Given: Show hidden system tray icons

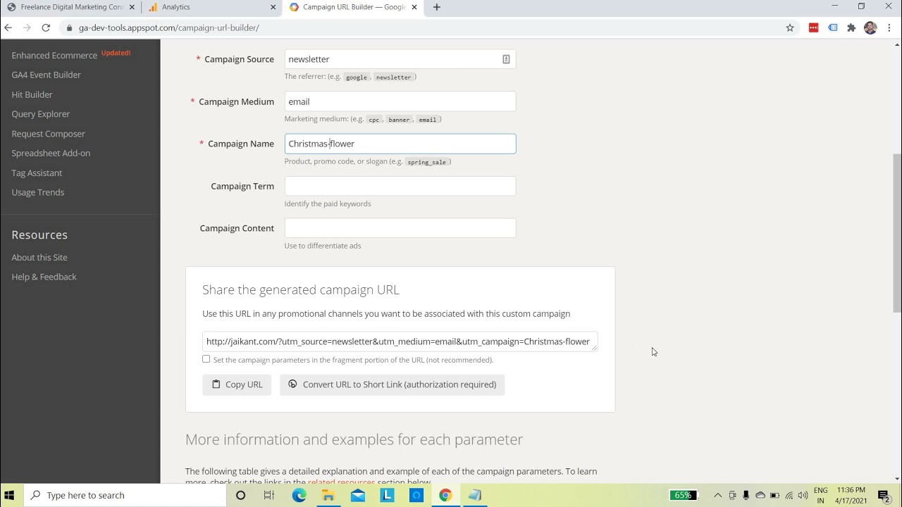Looking at the screenshot, I should 717,495.
